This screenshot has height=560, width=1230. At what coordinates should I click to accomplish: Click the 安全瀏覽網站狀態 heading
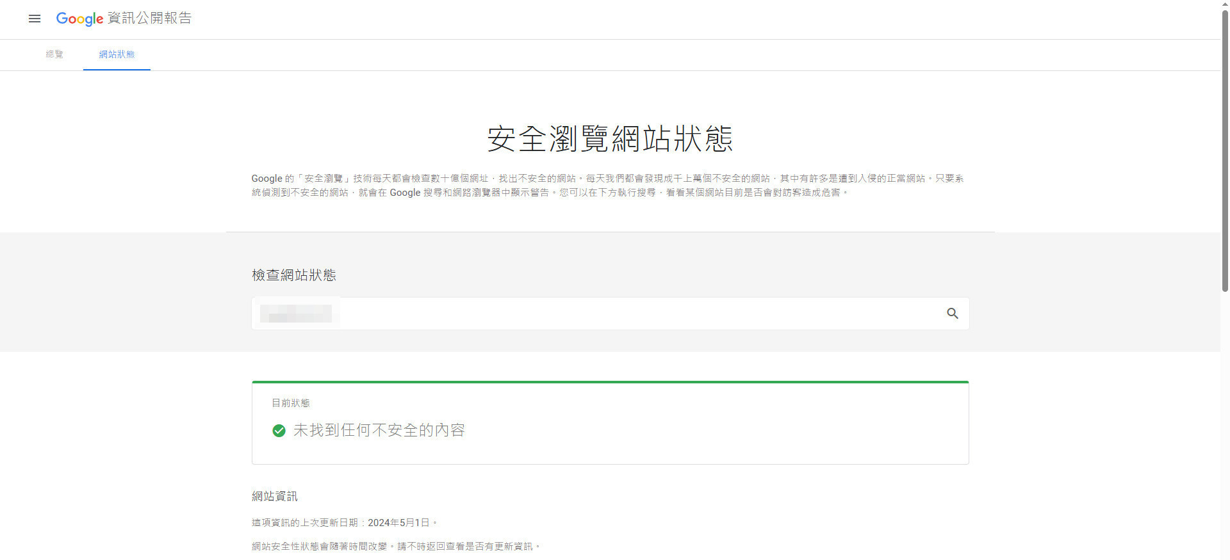[x=610, y=138]
